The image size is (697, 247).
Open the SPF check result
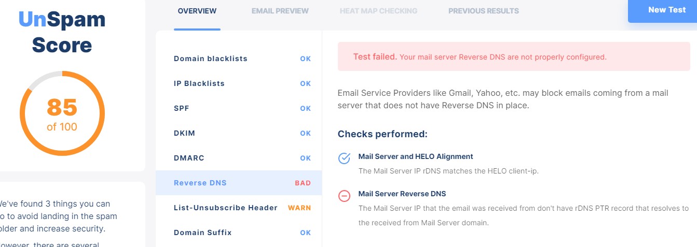[x=239, y=108]
